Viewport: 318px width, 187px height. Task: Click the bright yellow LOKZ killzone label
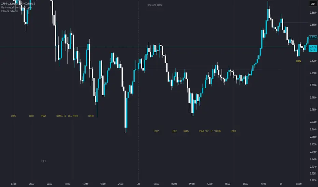(x=299, y=62)
